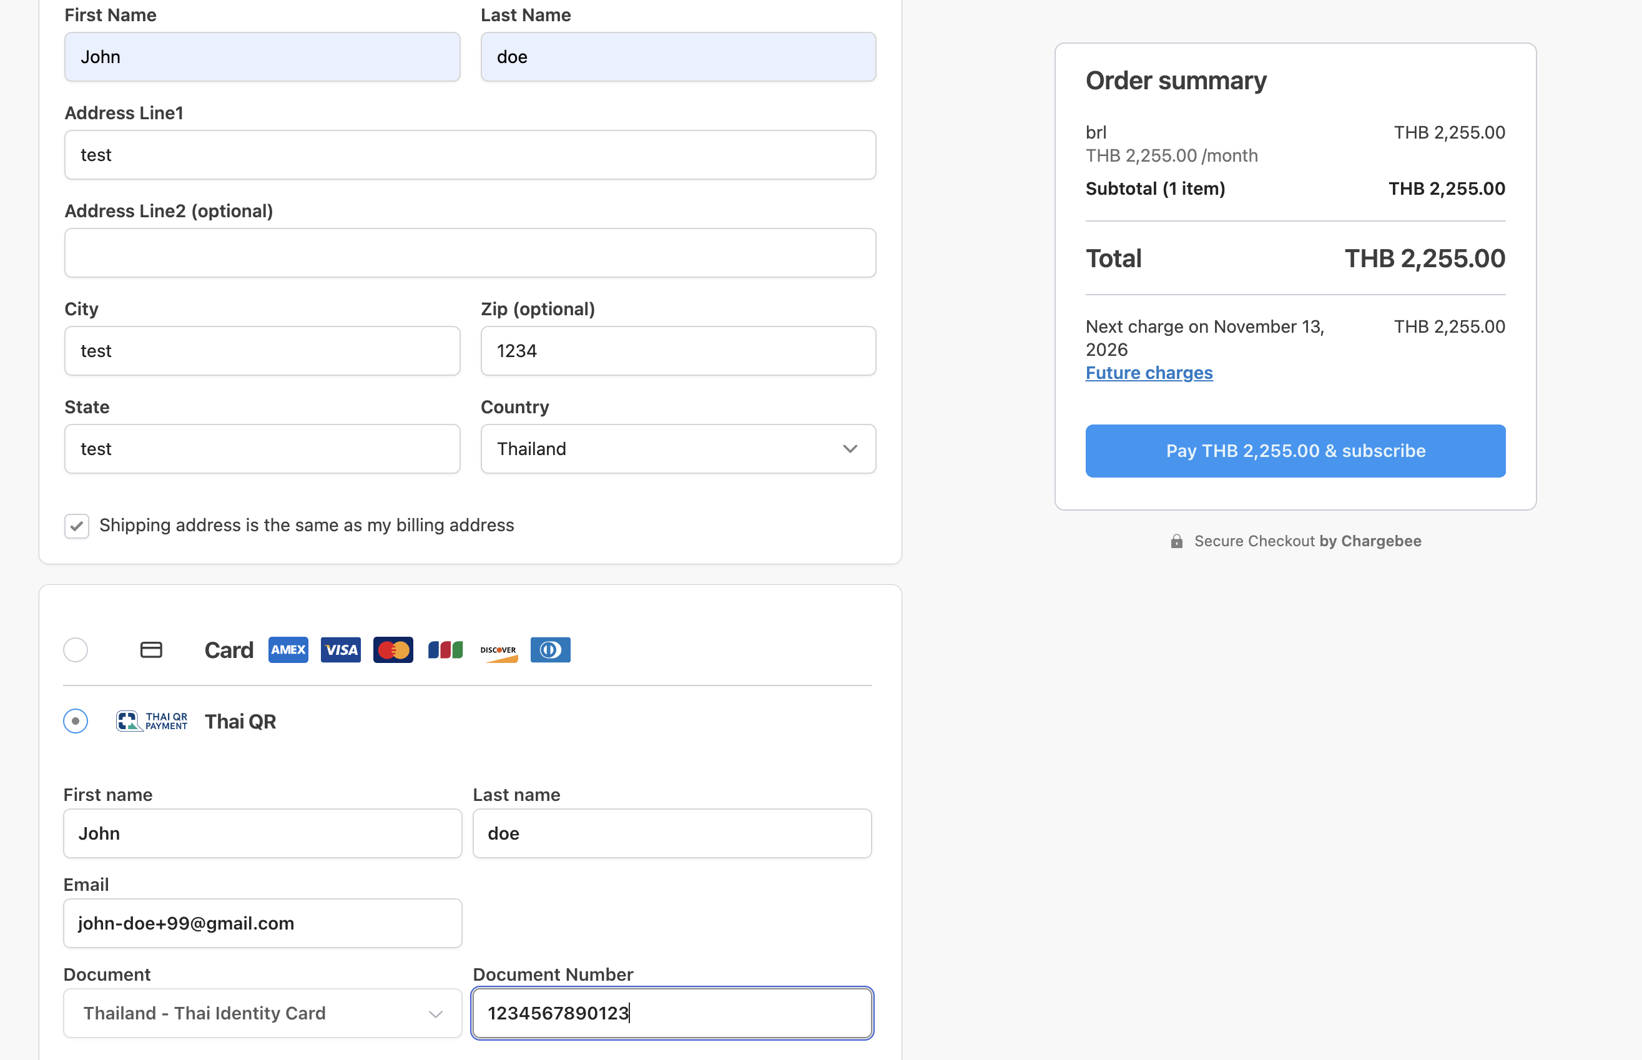
Task: Focus the billing Last Name field with doe
Action: [678, 56]
